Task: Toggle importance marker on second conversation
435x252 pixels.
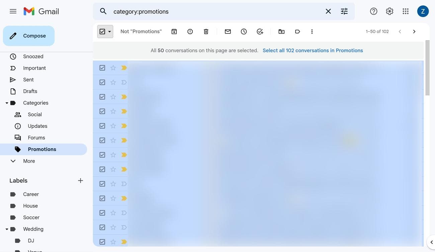Action: (x=124, y=82)
